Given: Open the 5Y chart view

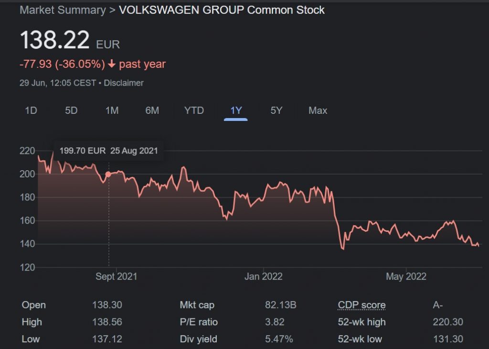Looking at the screenshot, I should 276,110.
